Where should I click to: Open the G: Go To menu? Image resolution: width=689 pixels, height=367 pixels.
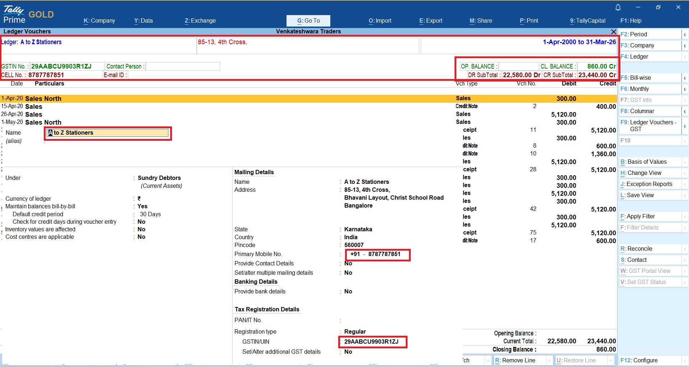click(x=308, y=21)
